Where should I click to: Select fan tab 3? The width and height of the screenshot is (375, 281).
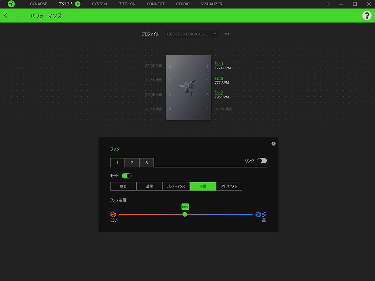tap(146, 163)
